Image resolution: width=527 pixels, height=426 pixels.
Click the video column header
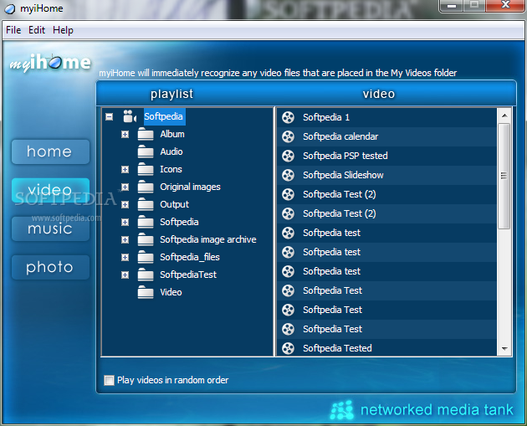click(x=379, y=94)
